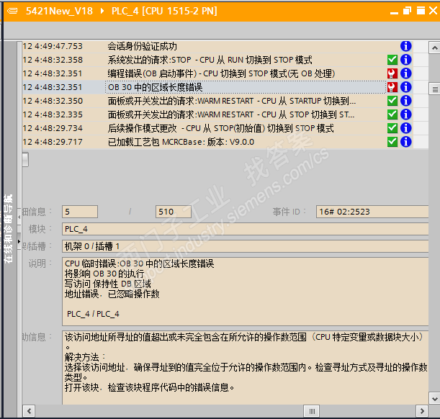Restore the PLC_4 editor window
The height and width of the screenshot is (419, 440).
[x=407, y=11]
